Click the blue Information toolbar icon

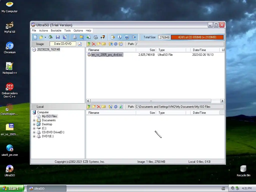(x=120, y=37)
